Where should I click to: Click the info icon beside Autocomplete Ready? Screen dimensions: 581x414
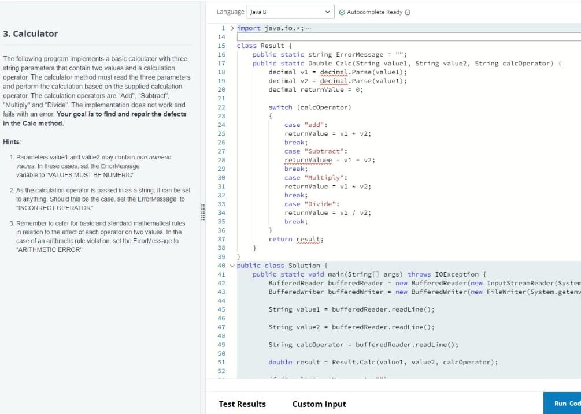pos(408,12)
